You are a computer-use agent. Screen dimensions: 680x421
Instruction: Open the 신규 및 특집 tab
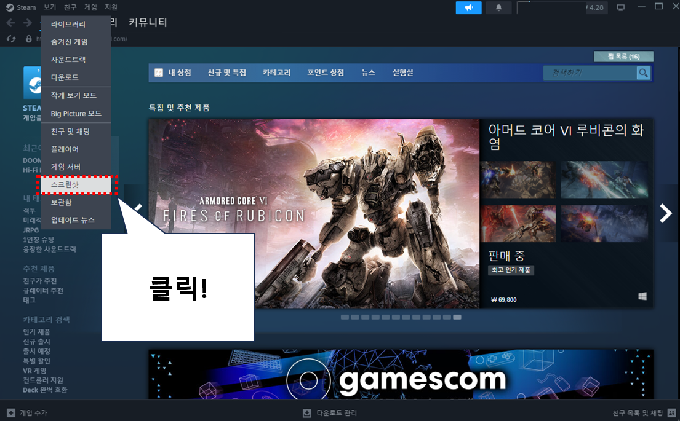[x=227, y=73]
